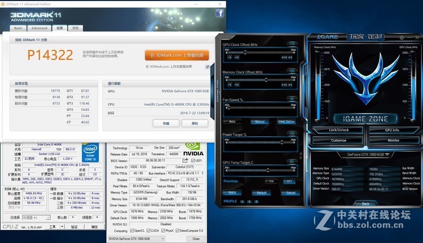Decrease GPU Clock Offset by 10
The image size is (423, 243).
click(236, 58)
